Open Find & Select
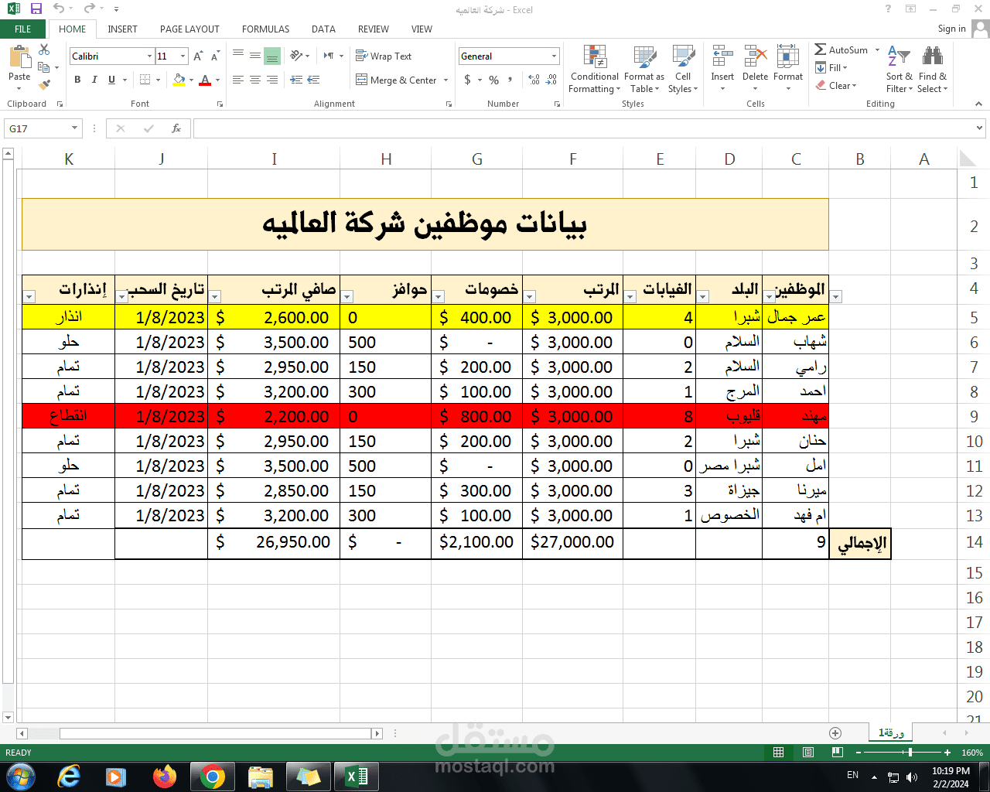Viewport: 990px width, 792px height. (x=933, y=69)
